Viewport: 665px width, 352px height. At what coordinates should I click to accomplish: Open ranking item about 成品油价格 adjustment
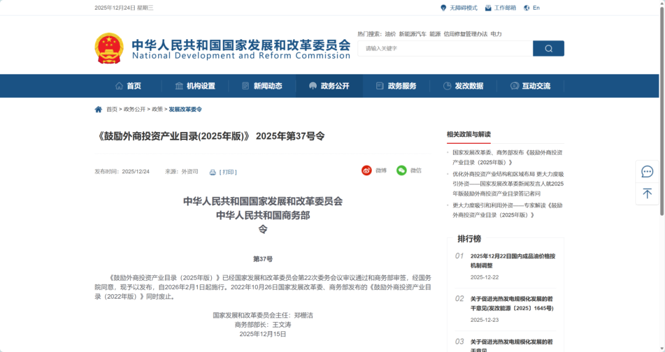pos(512,260)
